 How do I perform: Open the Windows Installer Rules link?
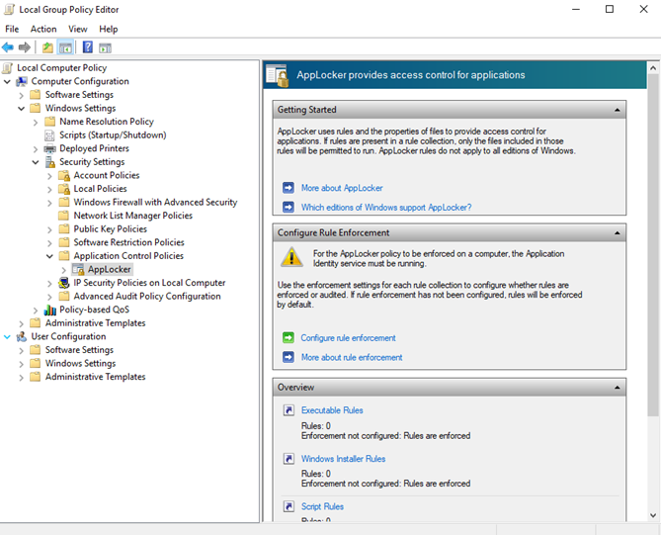(x=343, y=459)
